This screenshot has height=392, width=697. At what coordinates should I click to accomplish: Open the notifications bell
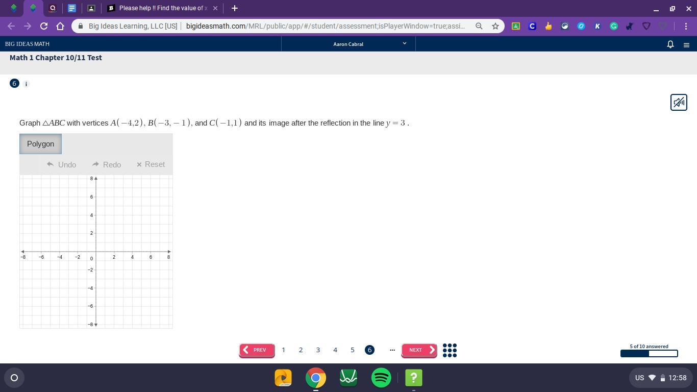click(670, 44)
